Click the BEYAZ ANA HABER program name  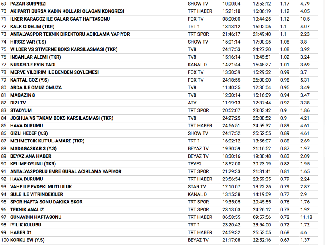tap(31, 156)
